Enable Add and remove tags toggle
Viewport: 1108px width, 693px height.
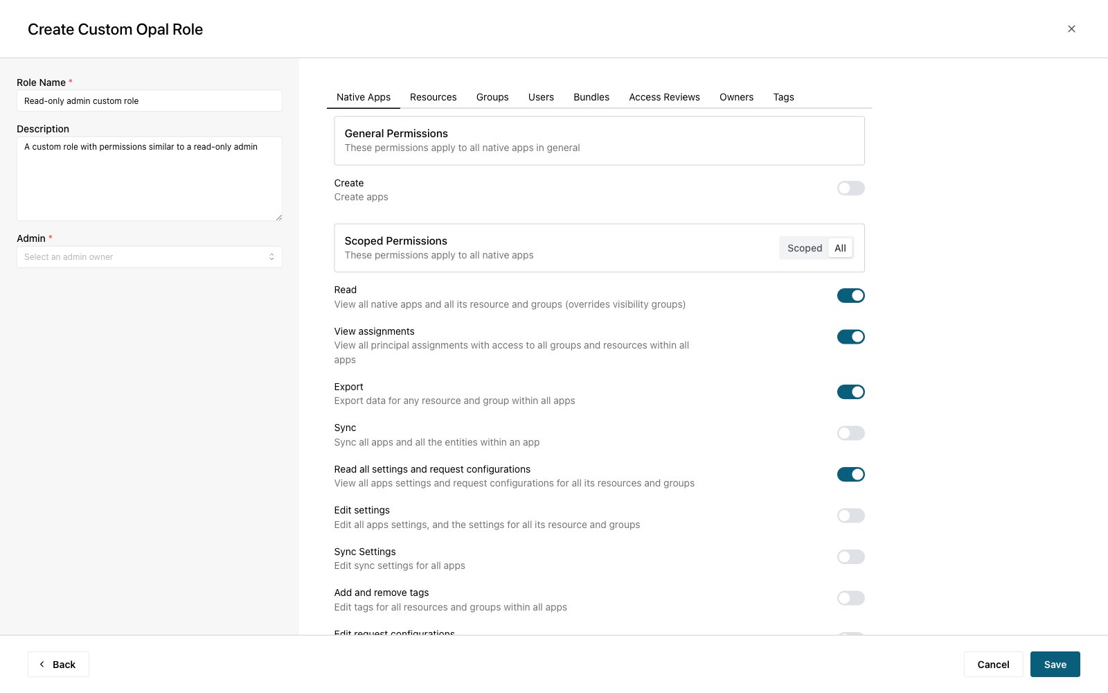point(850,598)
